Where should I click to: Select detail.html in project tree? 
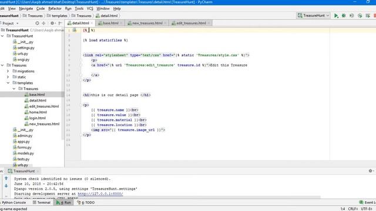coord(35,100)
